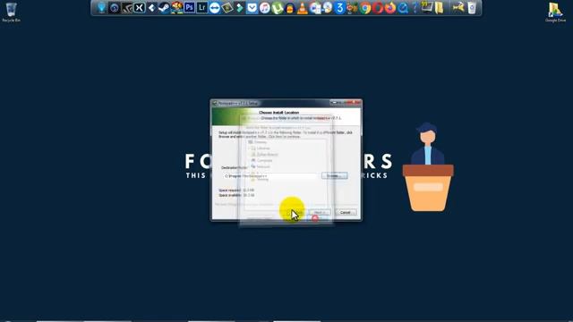Open TeamViewer from the dock
This screenshot has width=573, height=322.
[215, 8]
